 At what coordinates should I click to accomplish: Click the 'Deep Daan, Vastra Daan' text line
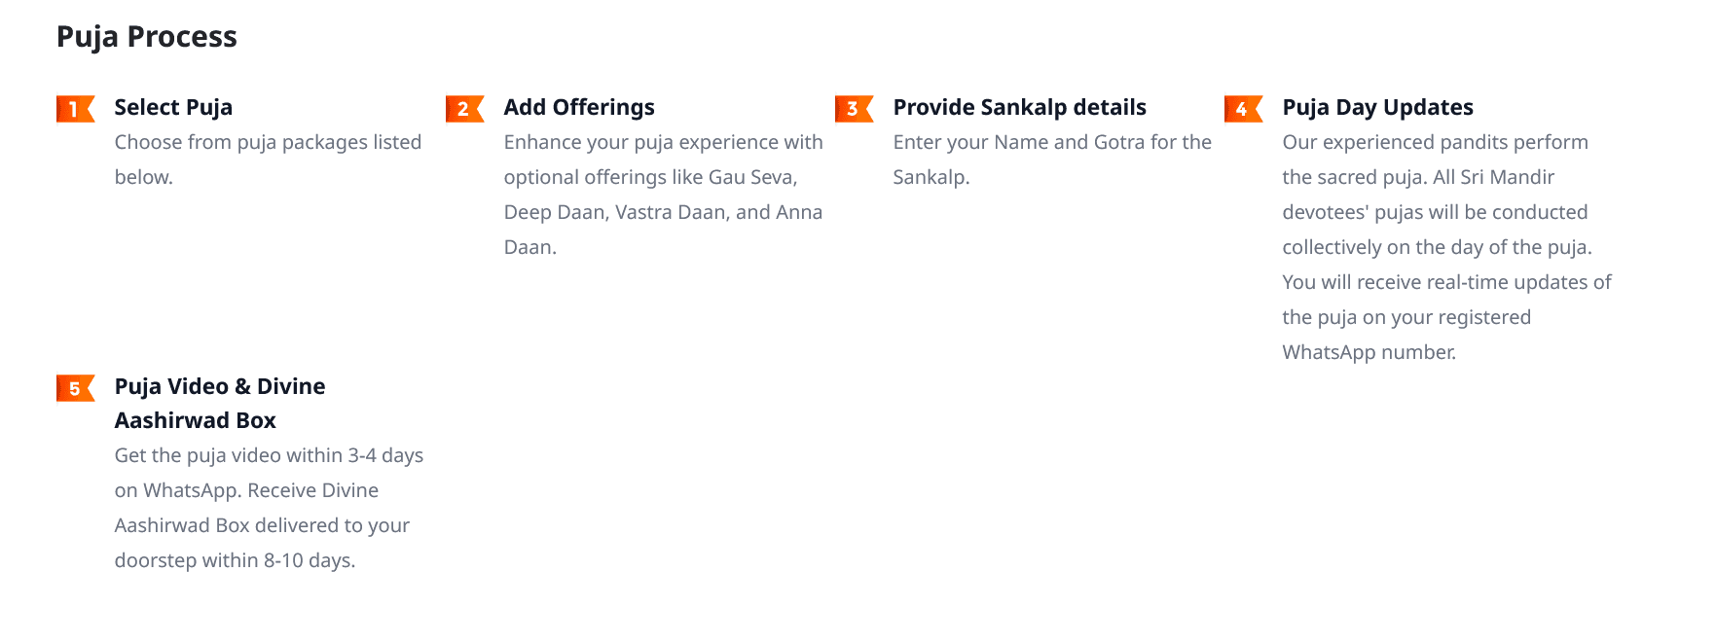click(663, 212)
